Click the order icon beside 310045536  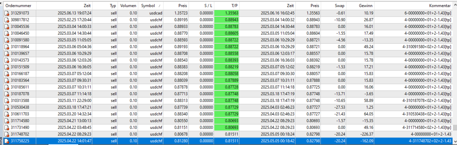pos(7,26)
